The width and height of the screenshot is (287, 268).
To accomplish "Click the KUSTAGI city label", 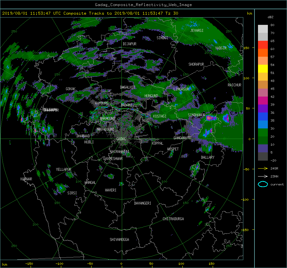I will (160, 116).
